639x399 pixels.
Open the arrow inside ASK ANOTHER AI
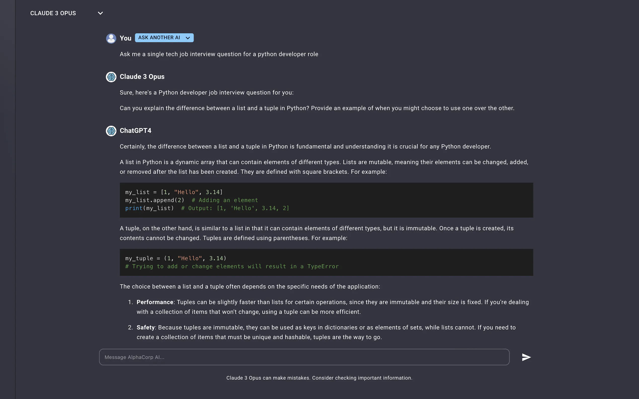point(188,38)
